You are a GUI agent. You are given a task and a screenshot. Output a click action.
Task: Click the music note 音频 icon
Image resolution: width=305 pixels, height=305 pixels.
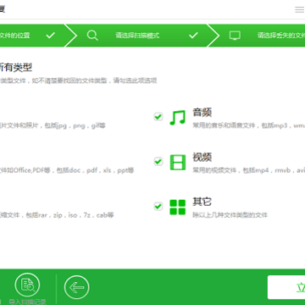pos(178,118)
